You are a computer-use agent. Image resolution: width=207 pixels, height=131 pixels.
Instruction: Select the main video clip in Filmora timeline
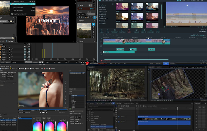[x=136, y=42]
